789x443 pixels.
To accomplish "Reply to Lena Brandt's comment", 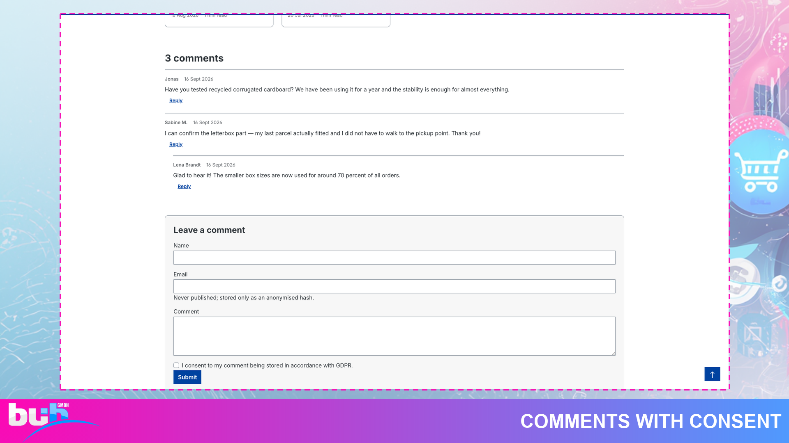I will 184,186.
